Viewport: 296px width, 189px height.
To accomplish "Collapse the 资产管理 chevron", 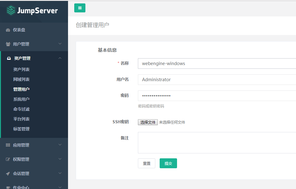I will pyautogui.click(x=60, y=58).
